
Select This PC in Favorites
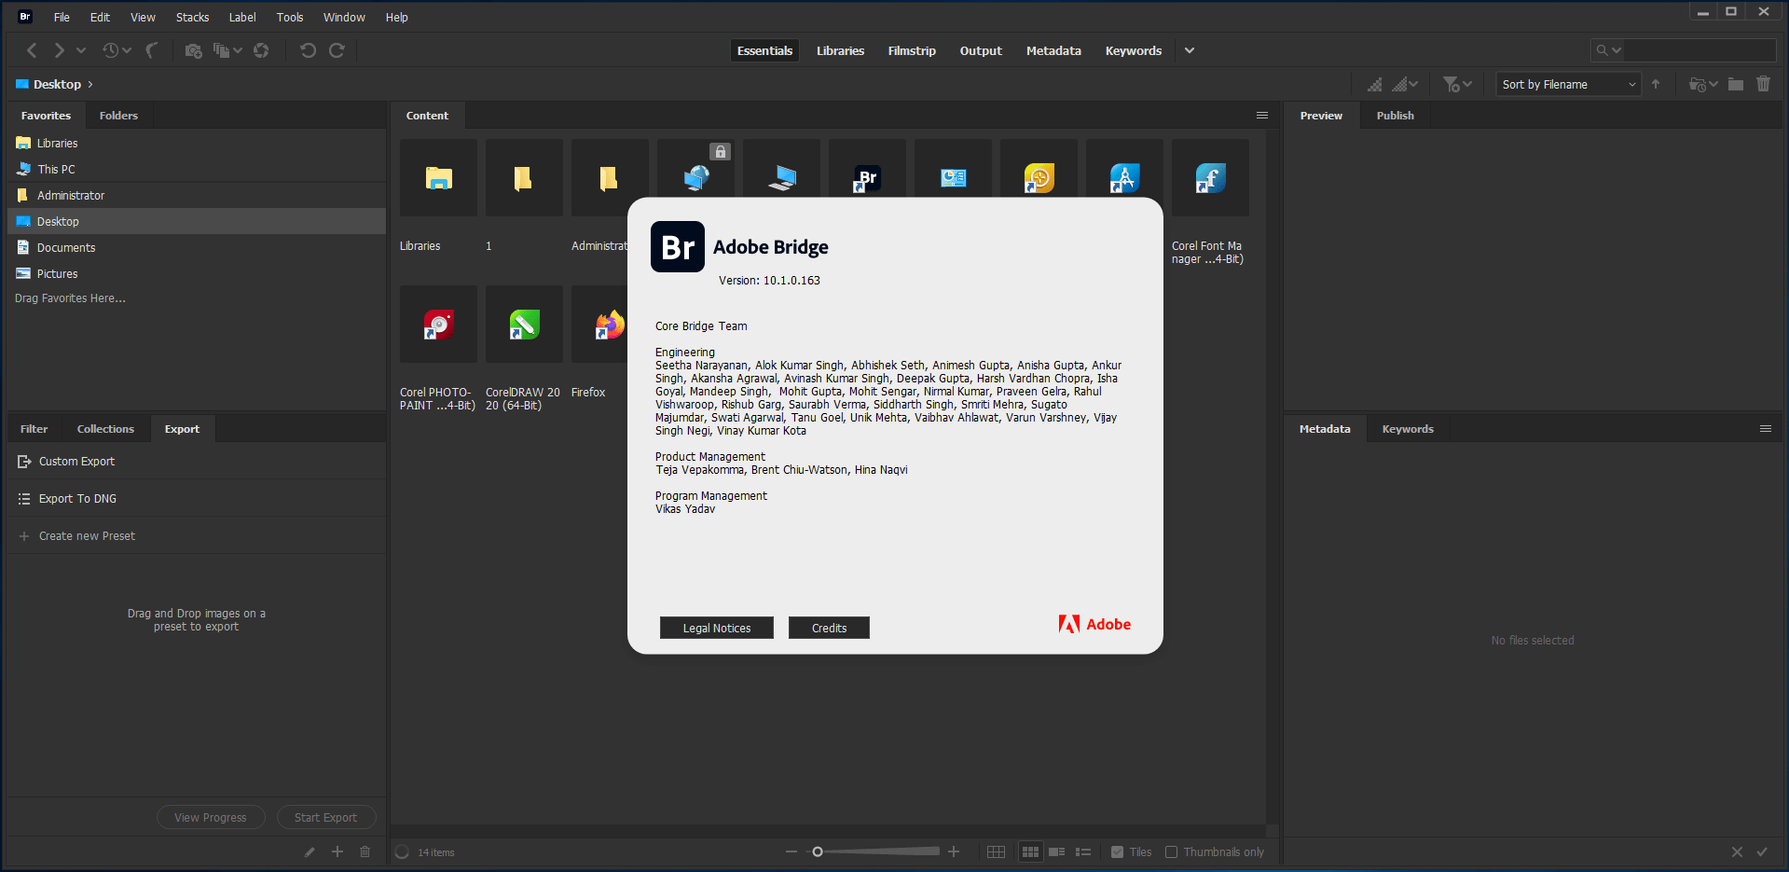(197, 169)
